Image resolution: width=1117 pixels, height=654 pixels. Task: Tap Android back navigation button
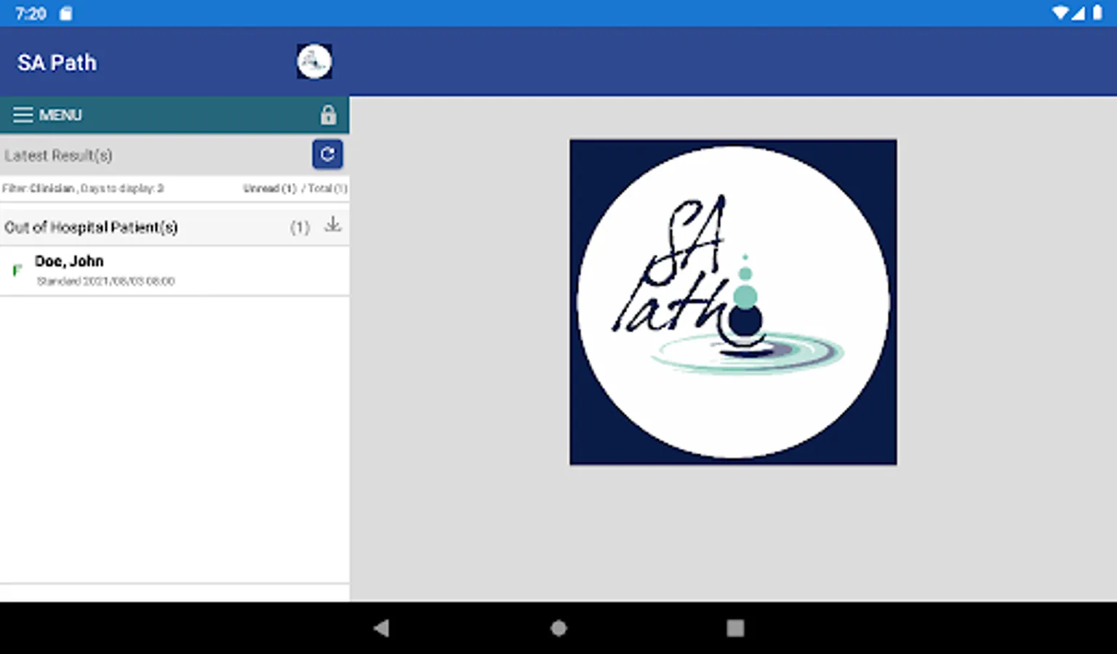382,628
